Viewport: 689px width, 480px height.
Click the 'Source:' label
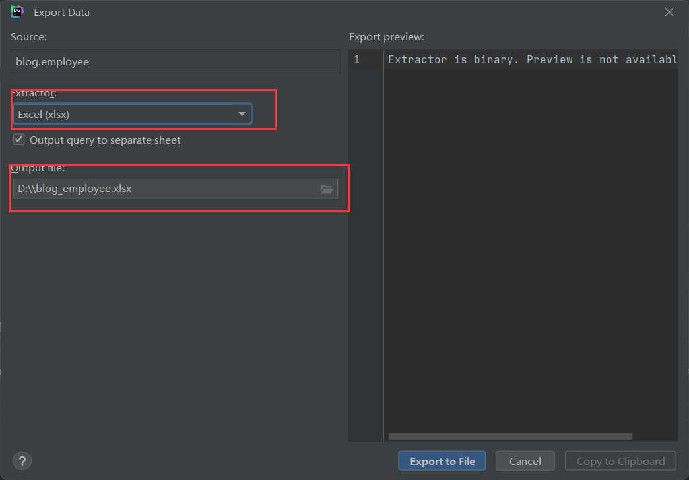[x=28, y=37]
